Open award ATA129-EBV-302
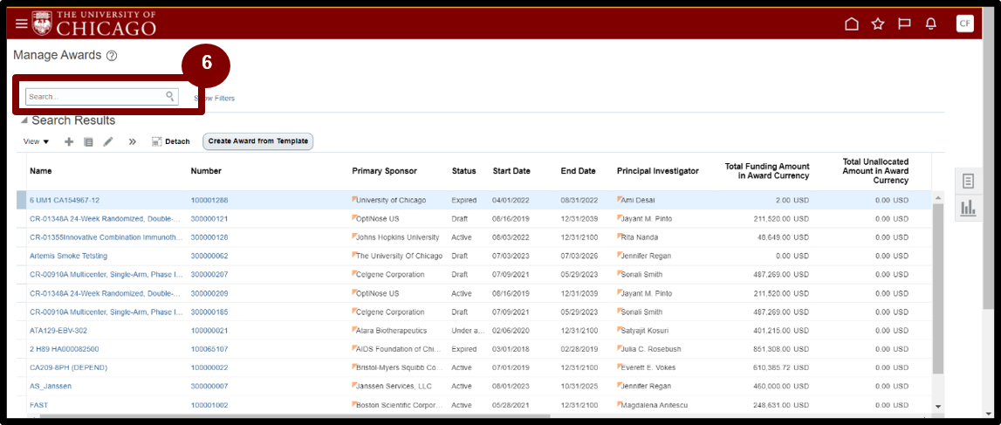The height and width of the screenshot is (425, 1001). (x=58, y=331)
